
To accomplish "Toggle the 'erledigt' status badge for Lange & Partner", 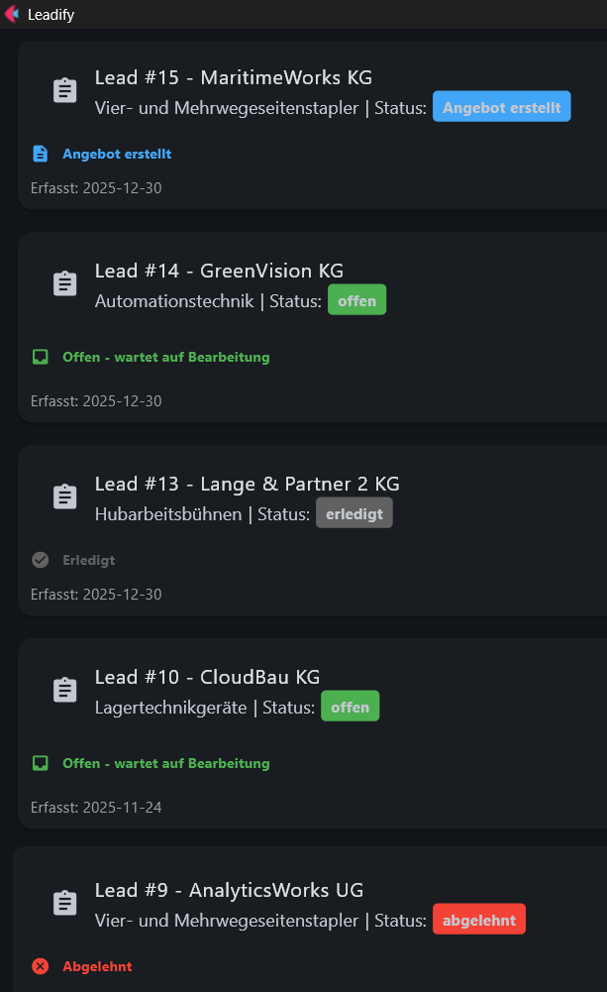I will 354,512.
